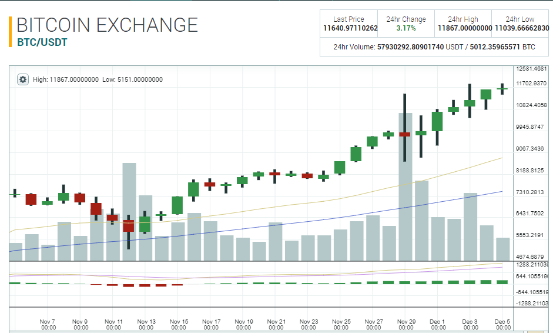Click the chart Low: 5151.00000000 readout
Screen dimensions: 553x333
pyautogui.click(x=133, y=79)
